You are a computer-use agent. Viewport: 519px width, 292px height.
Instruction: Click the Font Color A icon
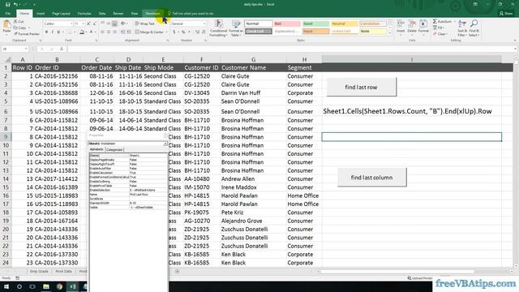click(92, 32)
